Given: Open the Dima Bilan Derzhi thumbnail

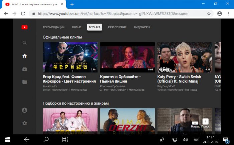Looking at the screenshot, I should (127, 121).
